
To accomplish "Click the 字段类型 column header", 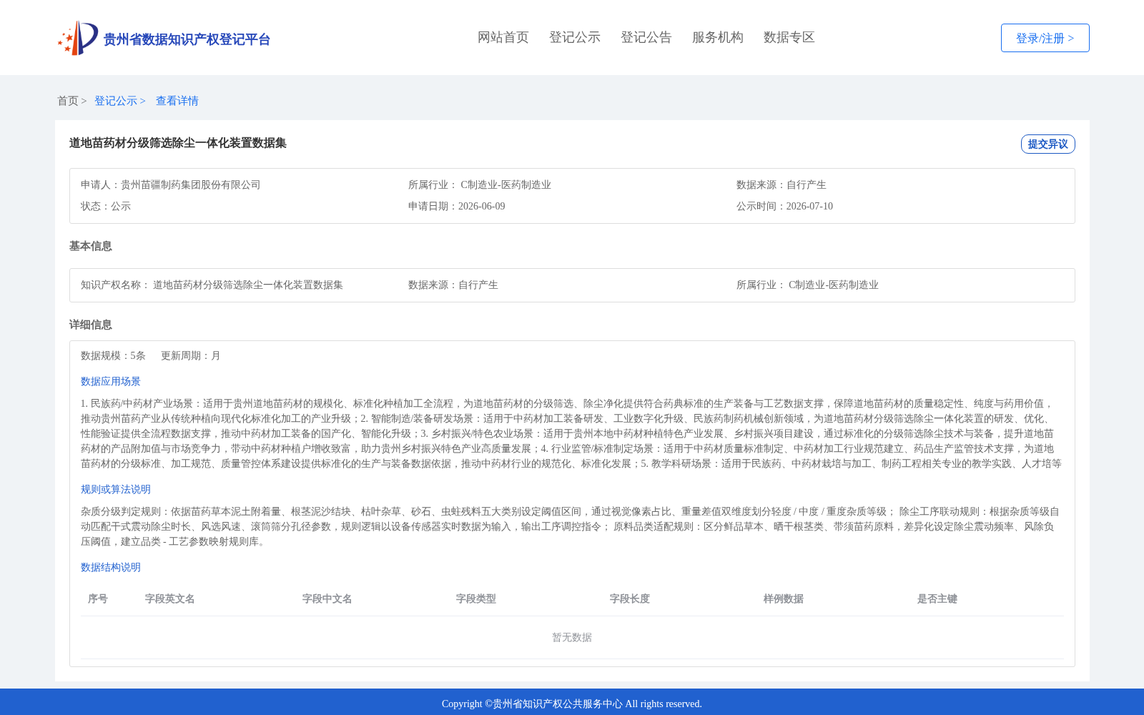I will pos(476,598).
